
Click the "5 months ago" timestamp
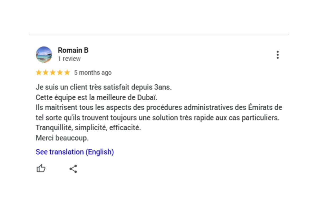(x=93, y=73)
